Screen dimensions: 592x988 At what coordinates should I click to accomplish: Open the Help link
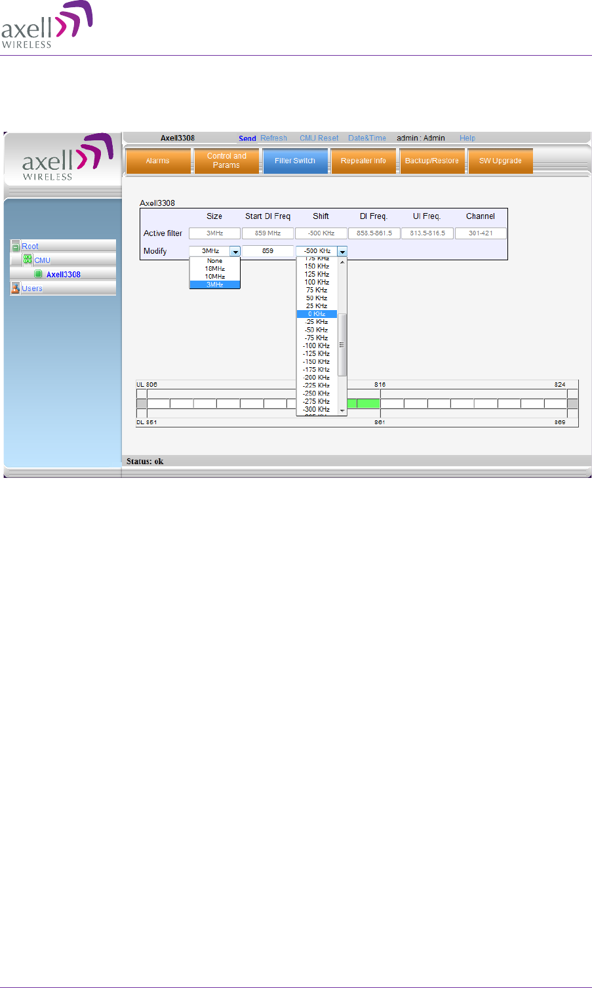[x=467, y=138]
